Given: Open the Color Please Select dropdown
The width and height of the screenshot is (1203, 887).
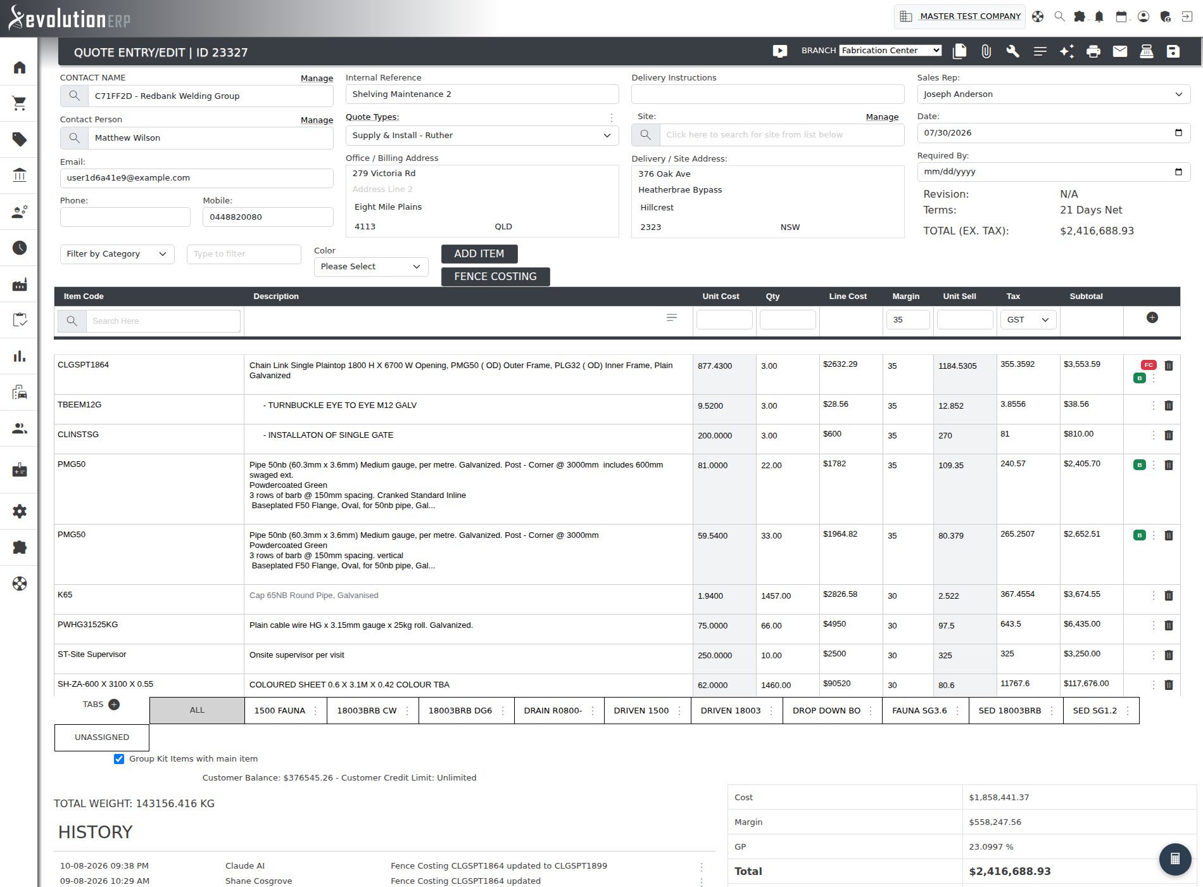Looking at the screenshot, I should pos(371,267).
